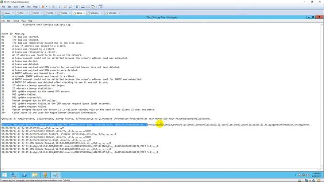This screenshot has height=182, width=324.
Task: Open File Explorer from guest taskbar
Action: point(35,175)
